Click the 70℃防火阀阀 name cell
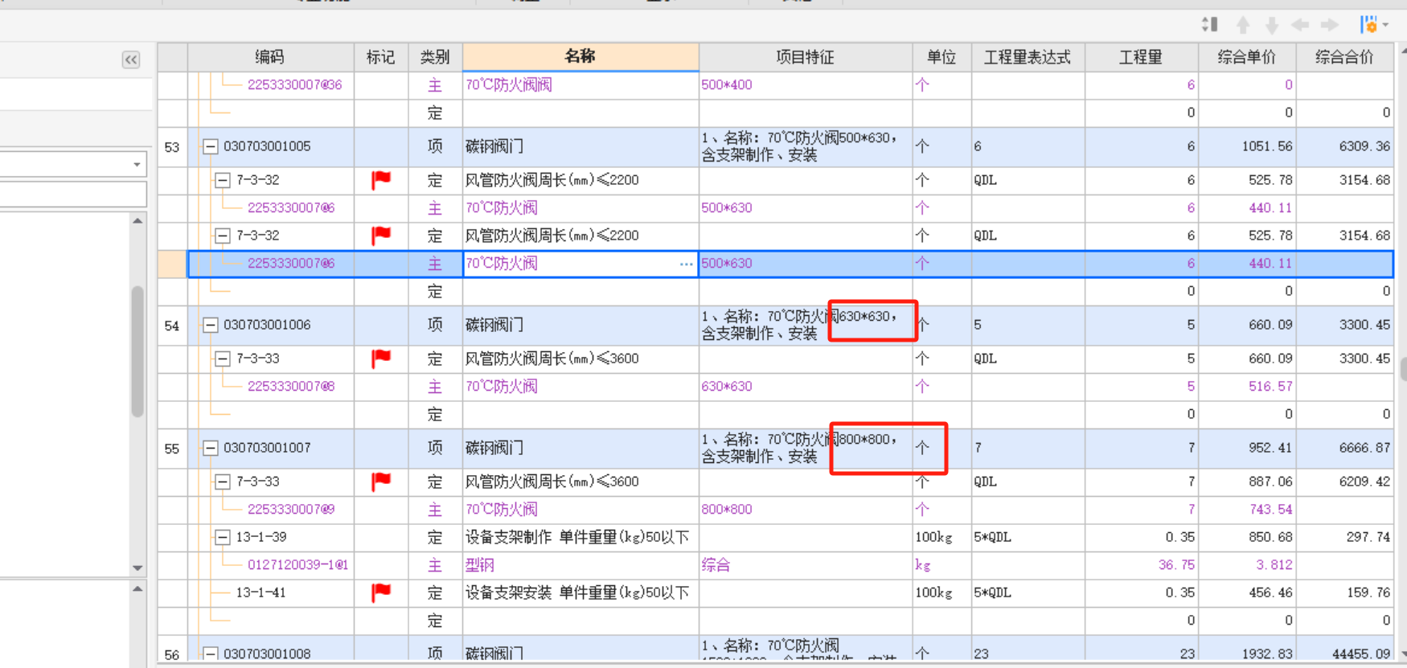 click(x=580, y=84)
